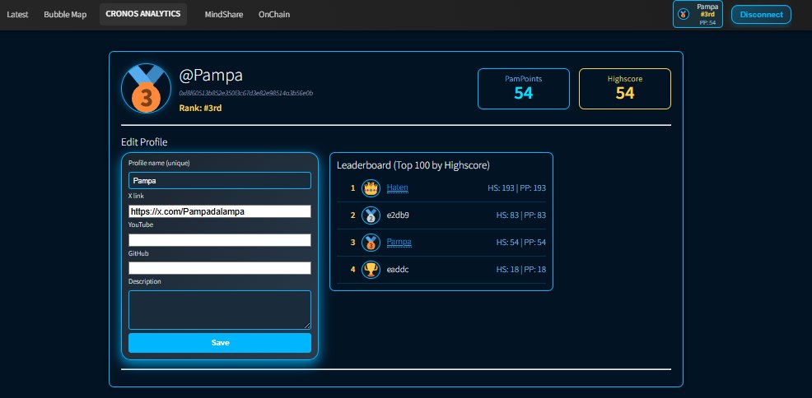Click the small medal icon in top-right profile badge
The height and width of the screenshot is (398, 812).
[683, 15]
